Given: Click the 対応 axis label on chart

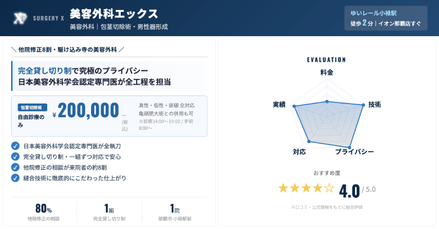Looking at the screenshot, I should pyautogui.click(x=299, y=151).
